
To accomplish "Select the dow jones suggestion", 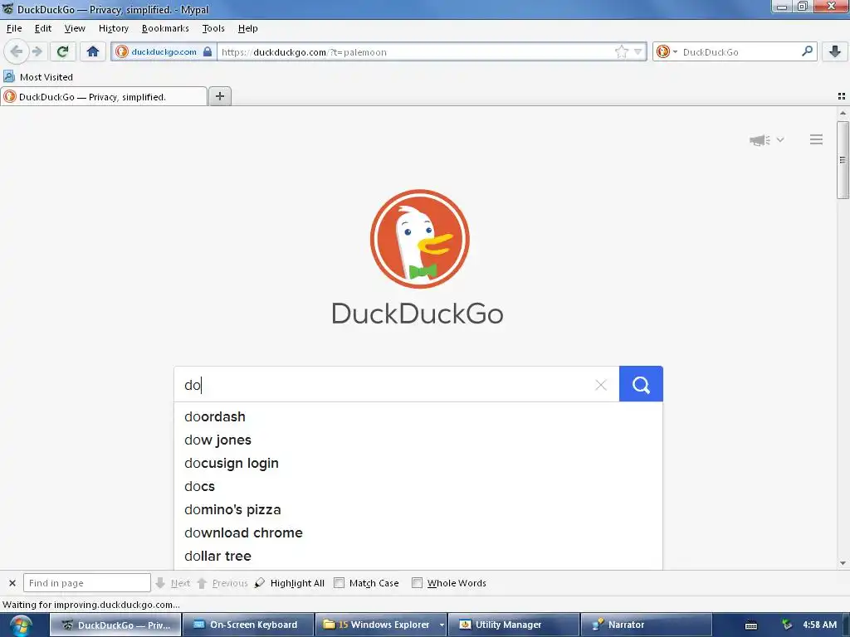I will pos(418,440).
